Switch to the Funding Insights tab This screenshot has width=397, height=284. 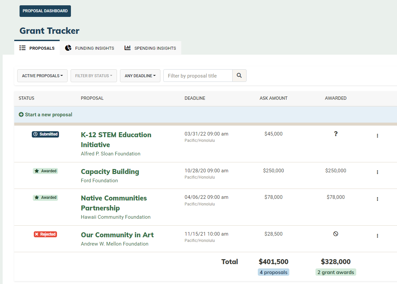tap(89, 48)
